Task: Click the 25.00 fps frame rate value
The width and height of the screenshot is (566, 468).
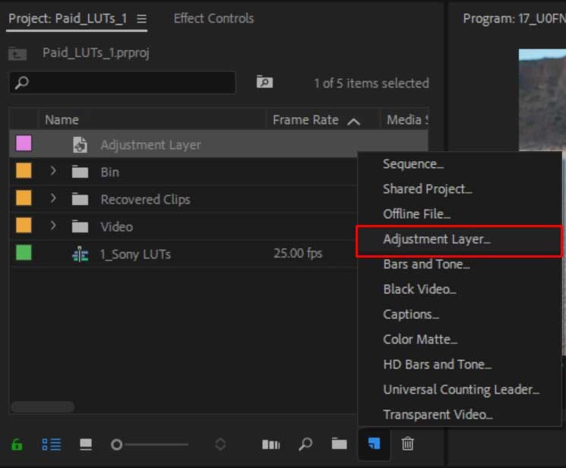Action: pos(298,254)
